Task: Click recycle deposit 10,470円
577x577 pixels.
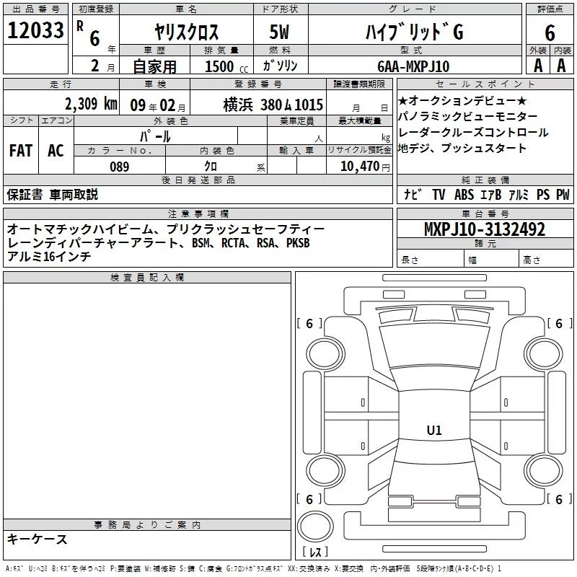Action: [365, 166]
